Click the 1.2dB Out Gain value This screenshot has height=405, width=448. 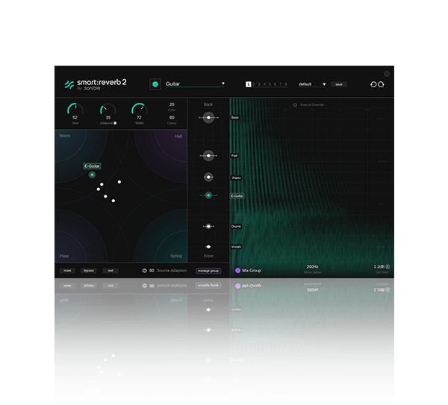tap(379, 266)
